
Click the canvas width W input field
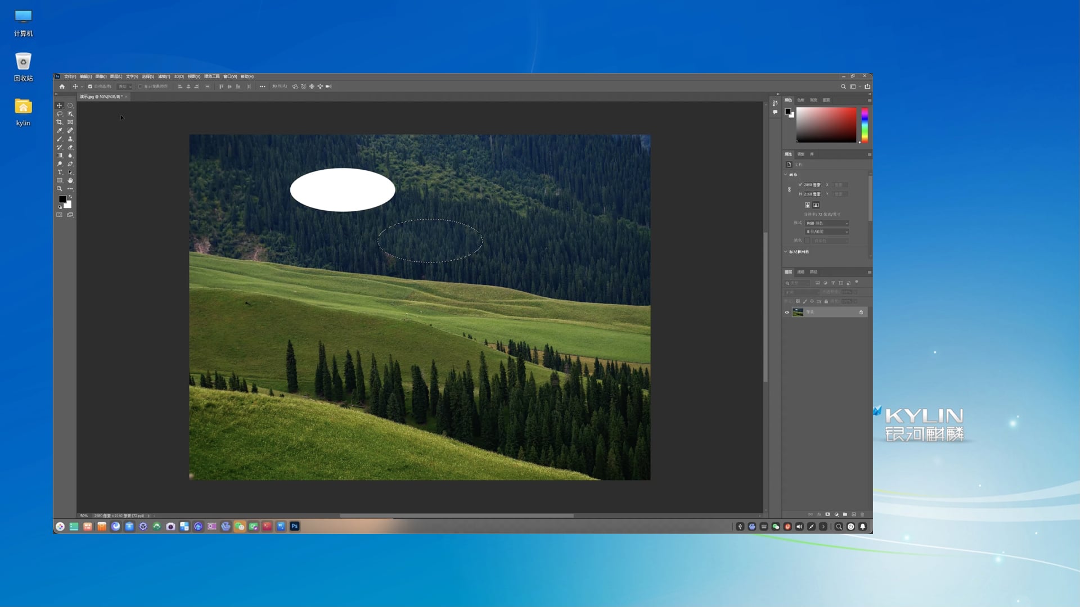[812, 185]
